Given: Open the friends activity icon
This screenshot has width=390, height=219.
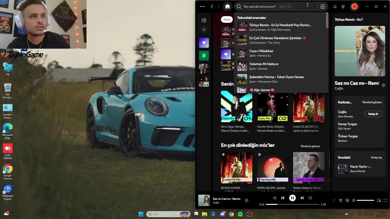Looking at the screenshot, I should [343, 6].
